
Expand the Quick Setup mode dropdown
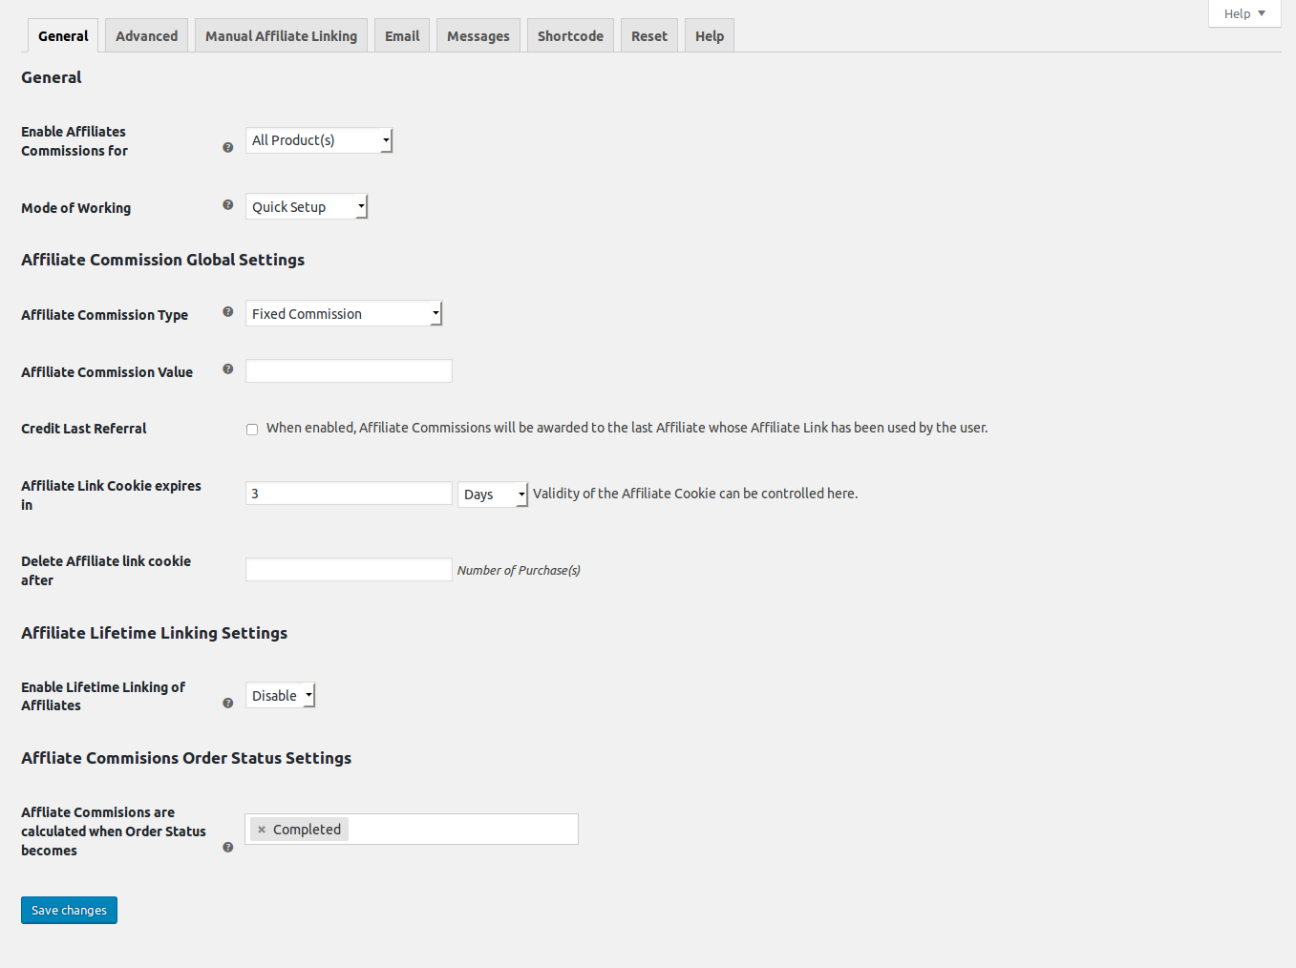point(307,207)
